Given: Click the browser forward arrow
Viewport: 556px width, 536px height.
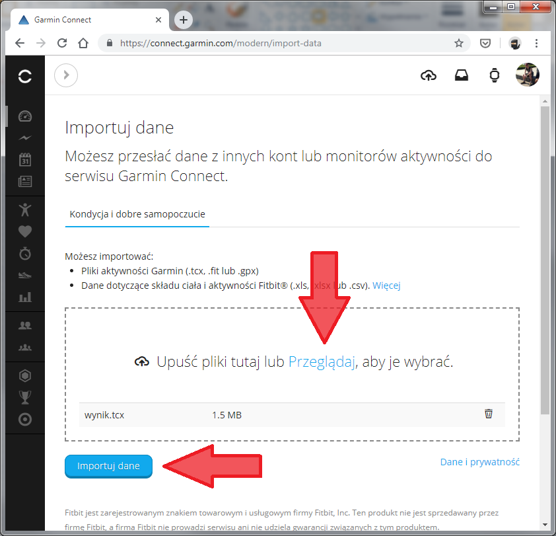Looking at the screenshot, I should click(41, 44).
